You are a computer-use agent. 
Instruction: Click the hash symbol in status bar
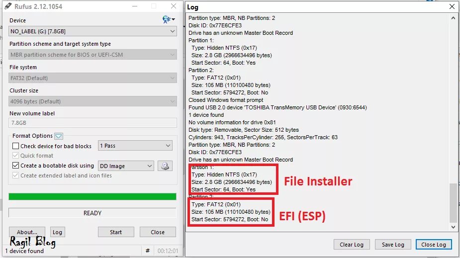(x=148, y=251)
